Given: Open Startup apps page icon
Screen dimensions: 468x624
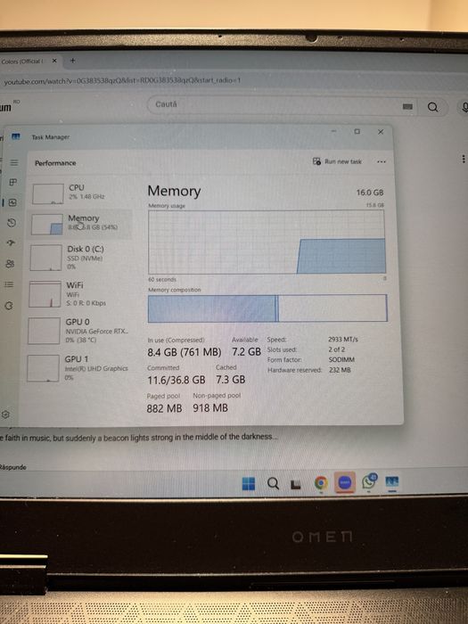Looking at the screenshot, I should click(x=11, y=242).
